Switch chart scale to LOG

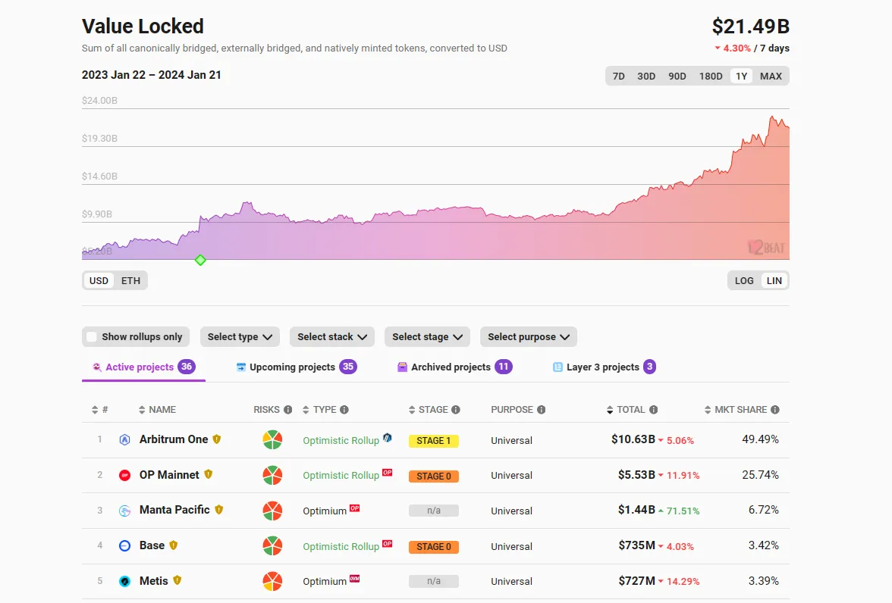click(744, 280)
